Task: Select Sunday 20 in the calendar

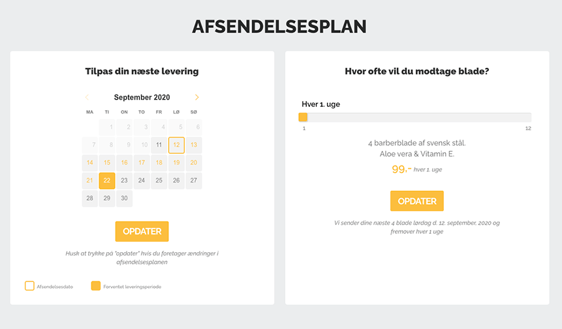Action: (x=194, y=163)
